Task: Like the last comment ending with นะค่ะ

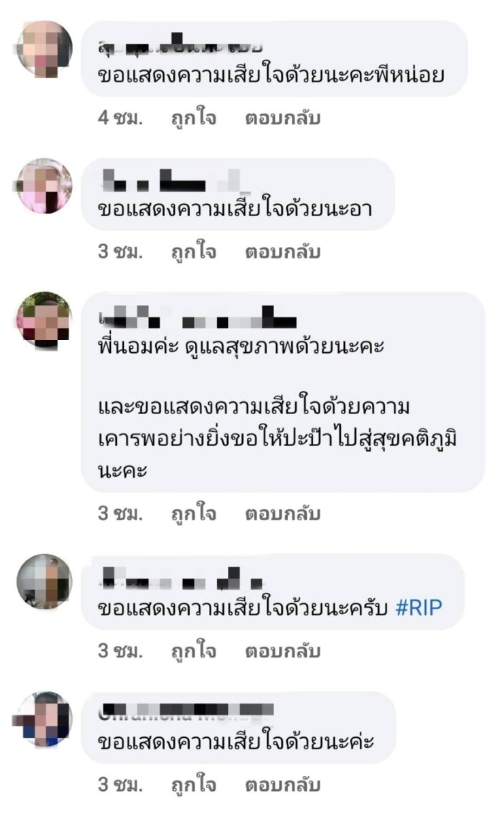Action: point(193,785)
